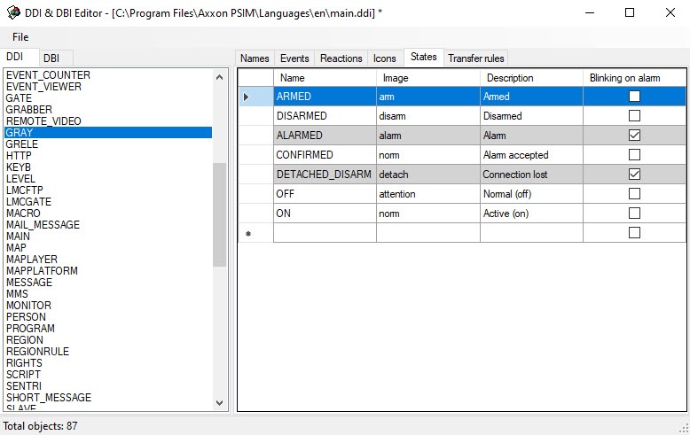Image resolution: width=690 pixels, height=435 pixels.
Task: Select PERSON in the object list
Action: [x=26, y=317]
